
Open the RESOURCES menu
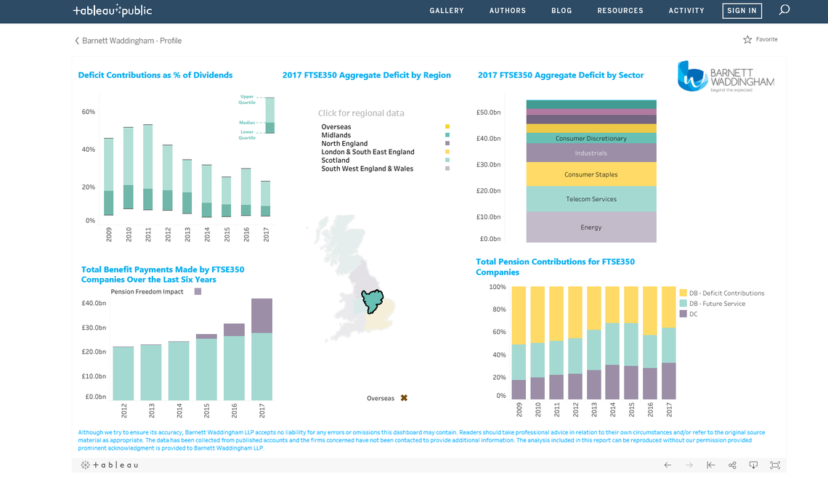(620, 10)
